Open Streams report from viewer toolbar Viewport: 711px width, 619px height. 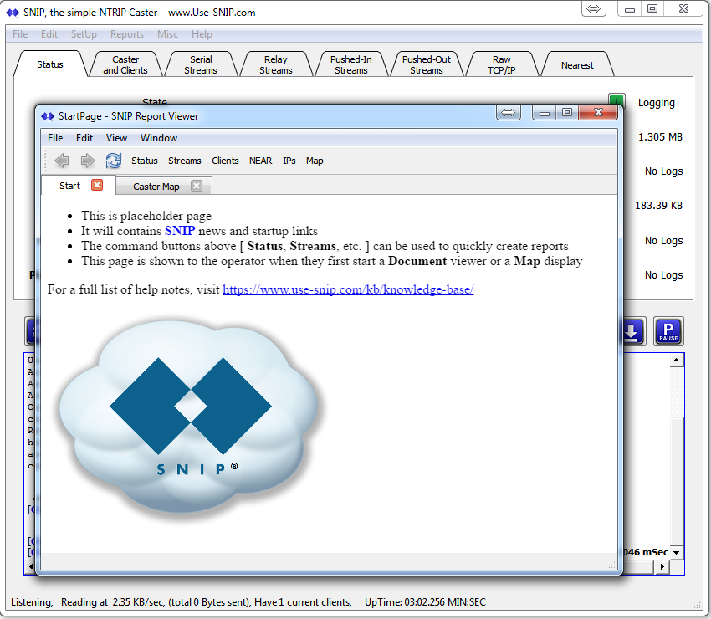click(x=185, y=161)
